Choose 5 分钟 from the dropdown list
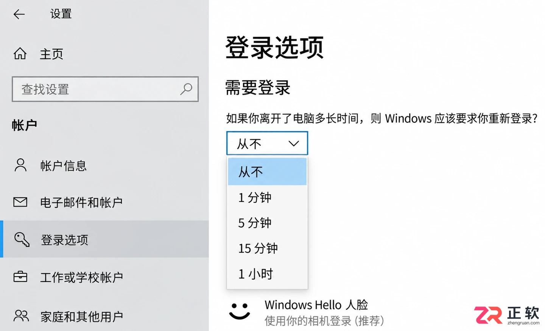 267,223
